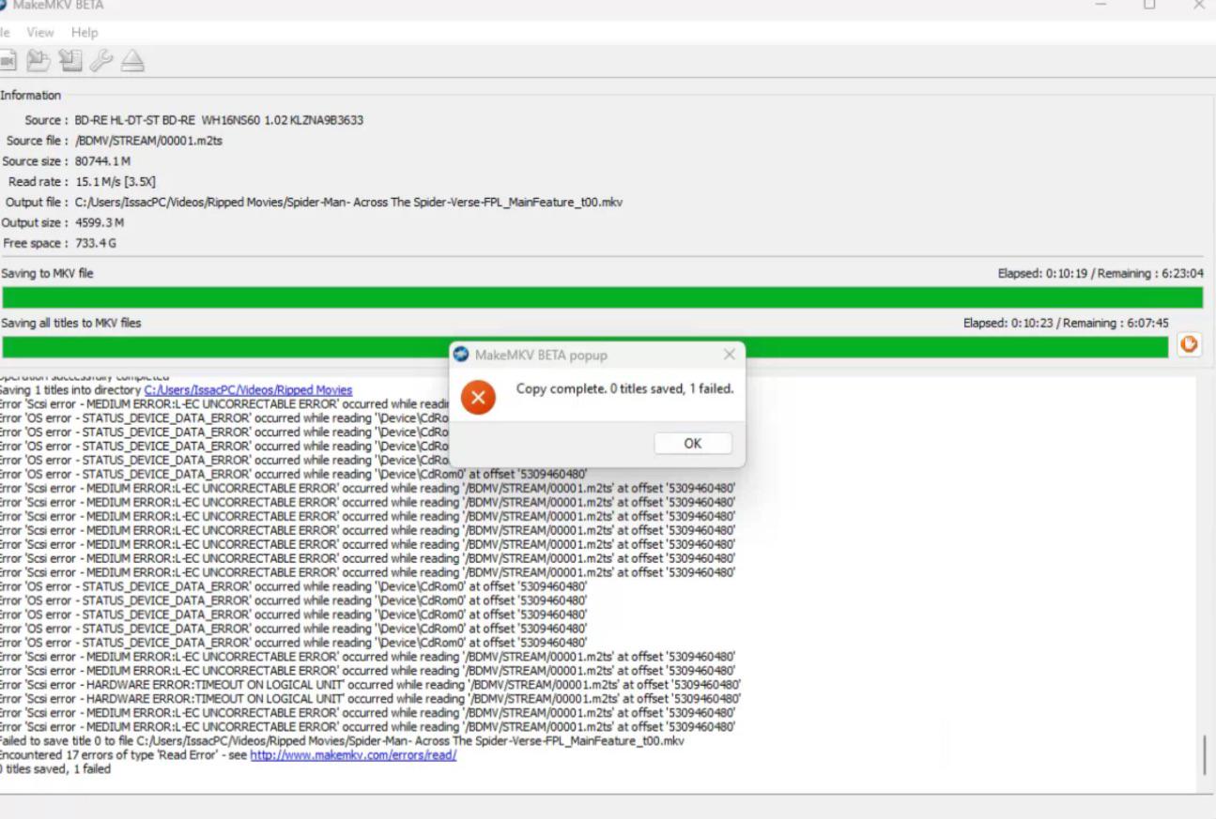Click the Free space 733.4 G value
The height and width of the screenshot is (819, 1216).
(96, 244)
